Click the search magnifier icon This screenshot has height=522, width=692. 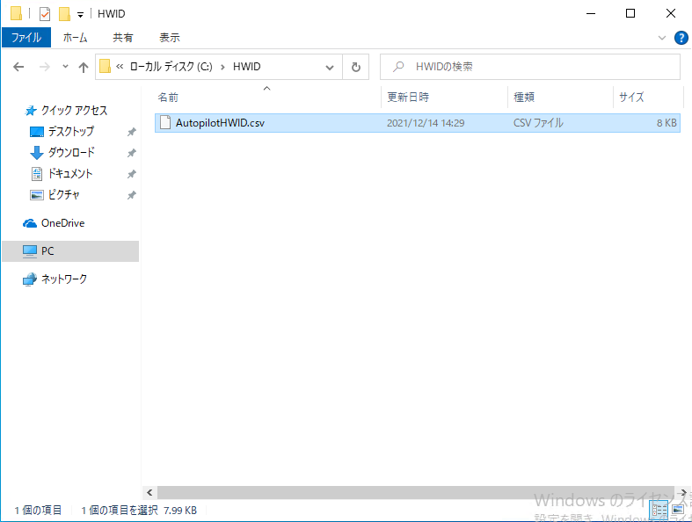pos(398,67)
